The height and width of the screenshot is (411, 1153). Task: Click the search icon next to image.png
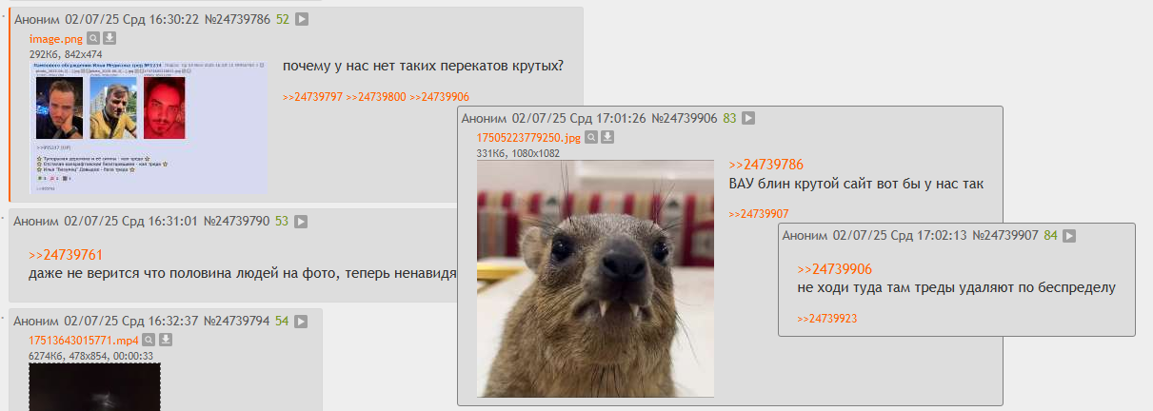(93, 38)
